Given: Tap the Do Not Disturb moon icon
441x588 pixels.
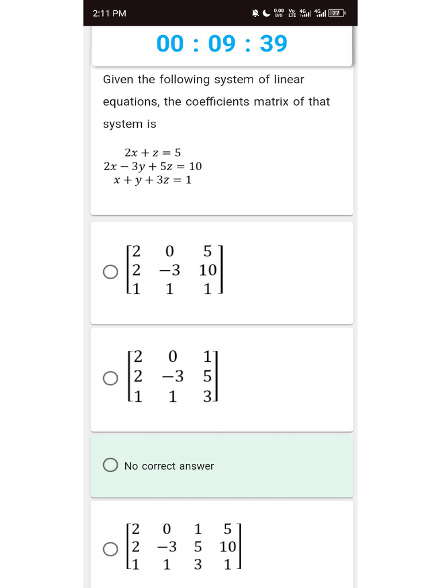Looking at the screenshot, I should coord(266,13).
